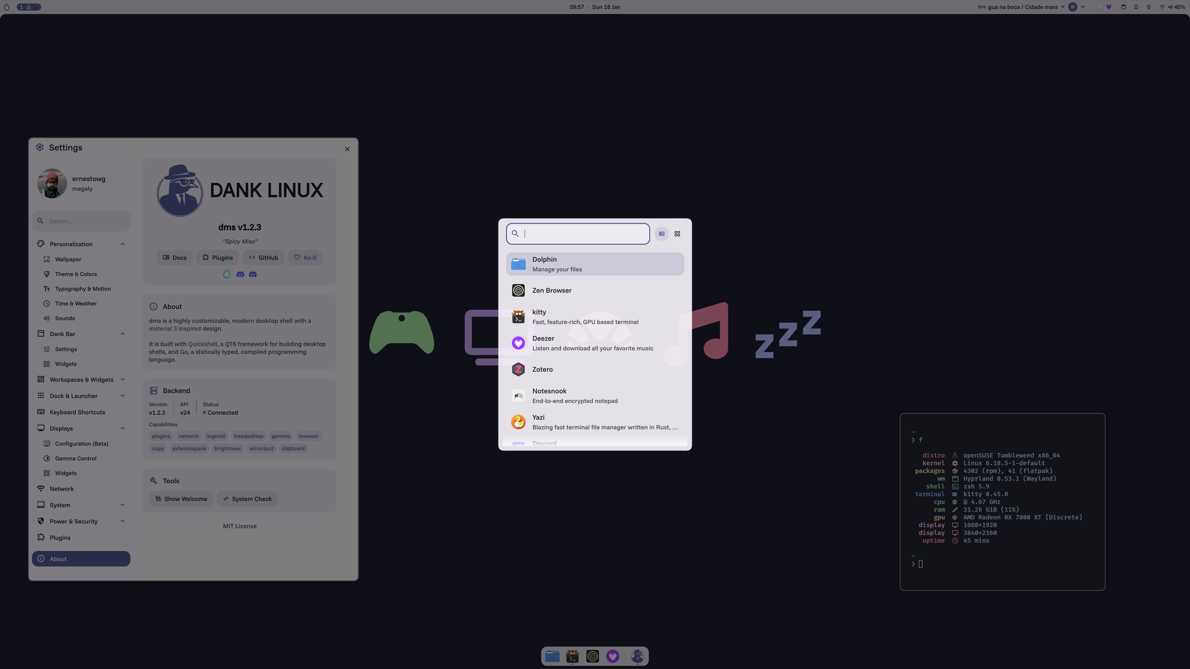Collapse the Personalization section
This screenshot has height=669, width=1190.
click(x=122, y=244)
